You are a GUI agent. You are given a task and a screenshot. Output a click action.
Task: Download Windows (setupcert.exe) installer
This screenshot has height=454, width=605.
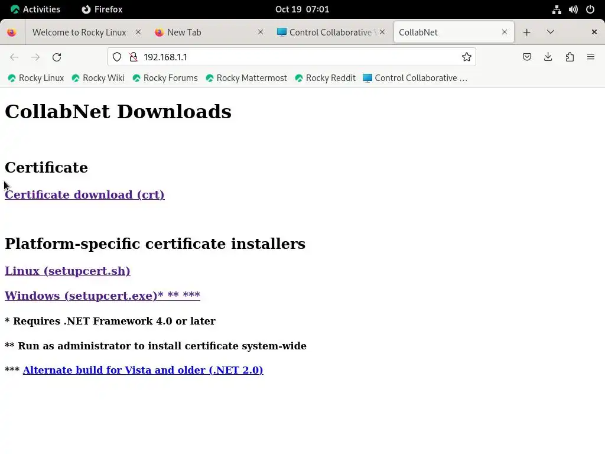(x=102, y=296)
